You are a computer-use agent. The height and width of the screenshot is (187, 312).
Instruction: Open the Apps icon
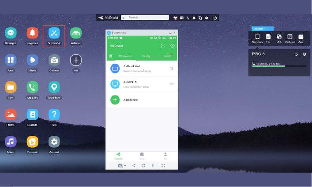[11, 60]
